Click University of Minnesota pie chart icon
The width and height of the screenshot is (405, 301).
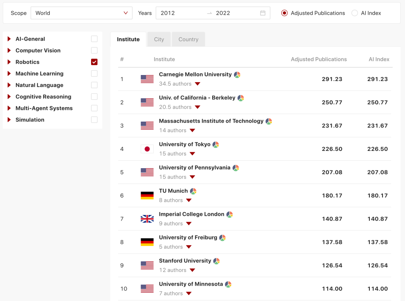tap(228, 284)
